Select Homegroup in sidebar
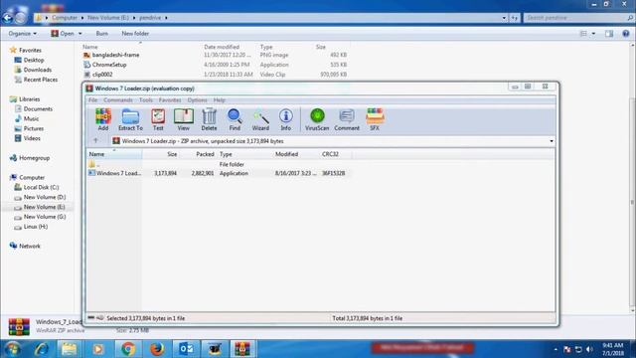Viewport: 636px width, 358px height. [x=34, y=158]
